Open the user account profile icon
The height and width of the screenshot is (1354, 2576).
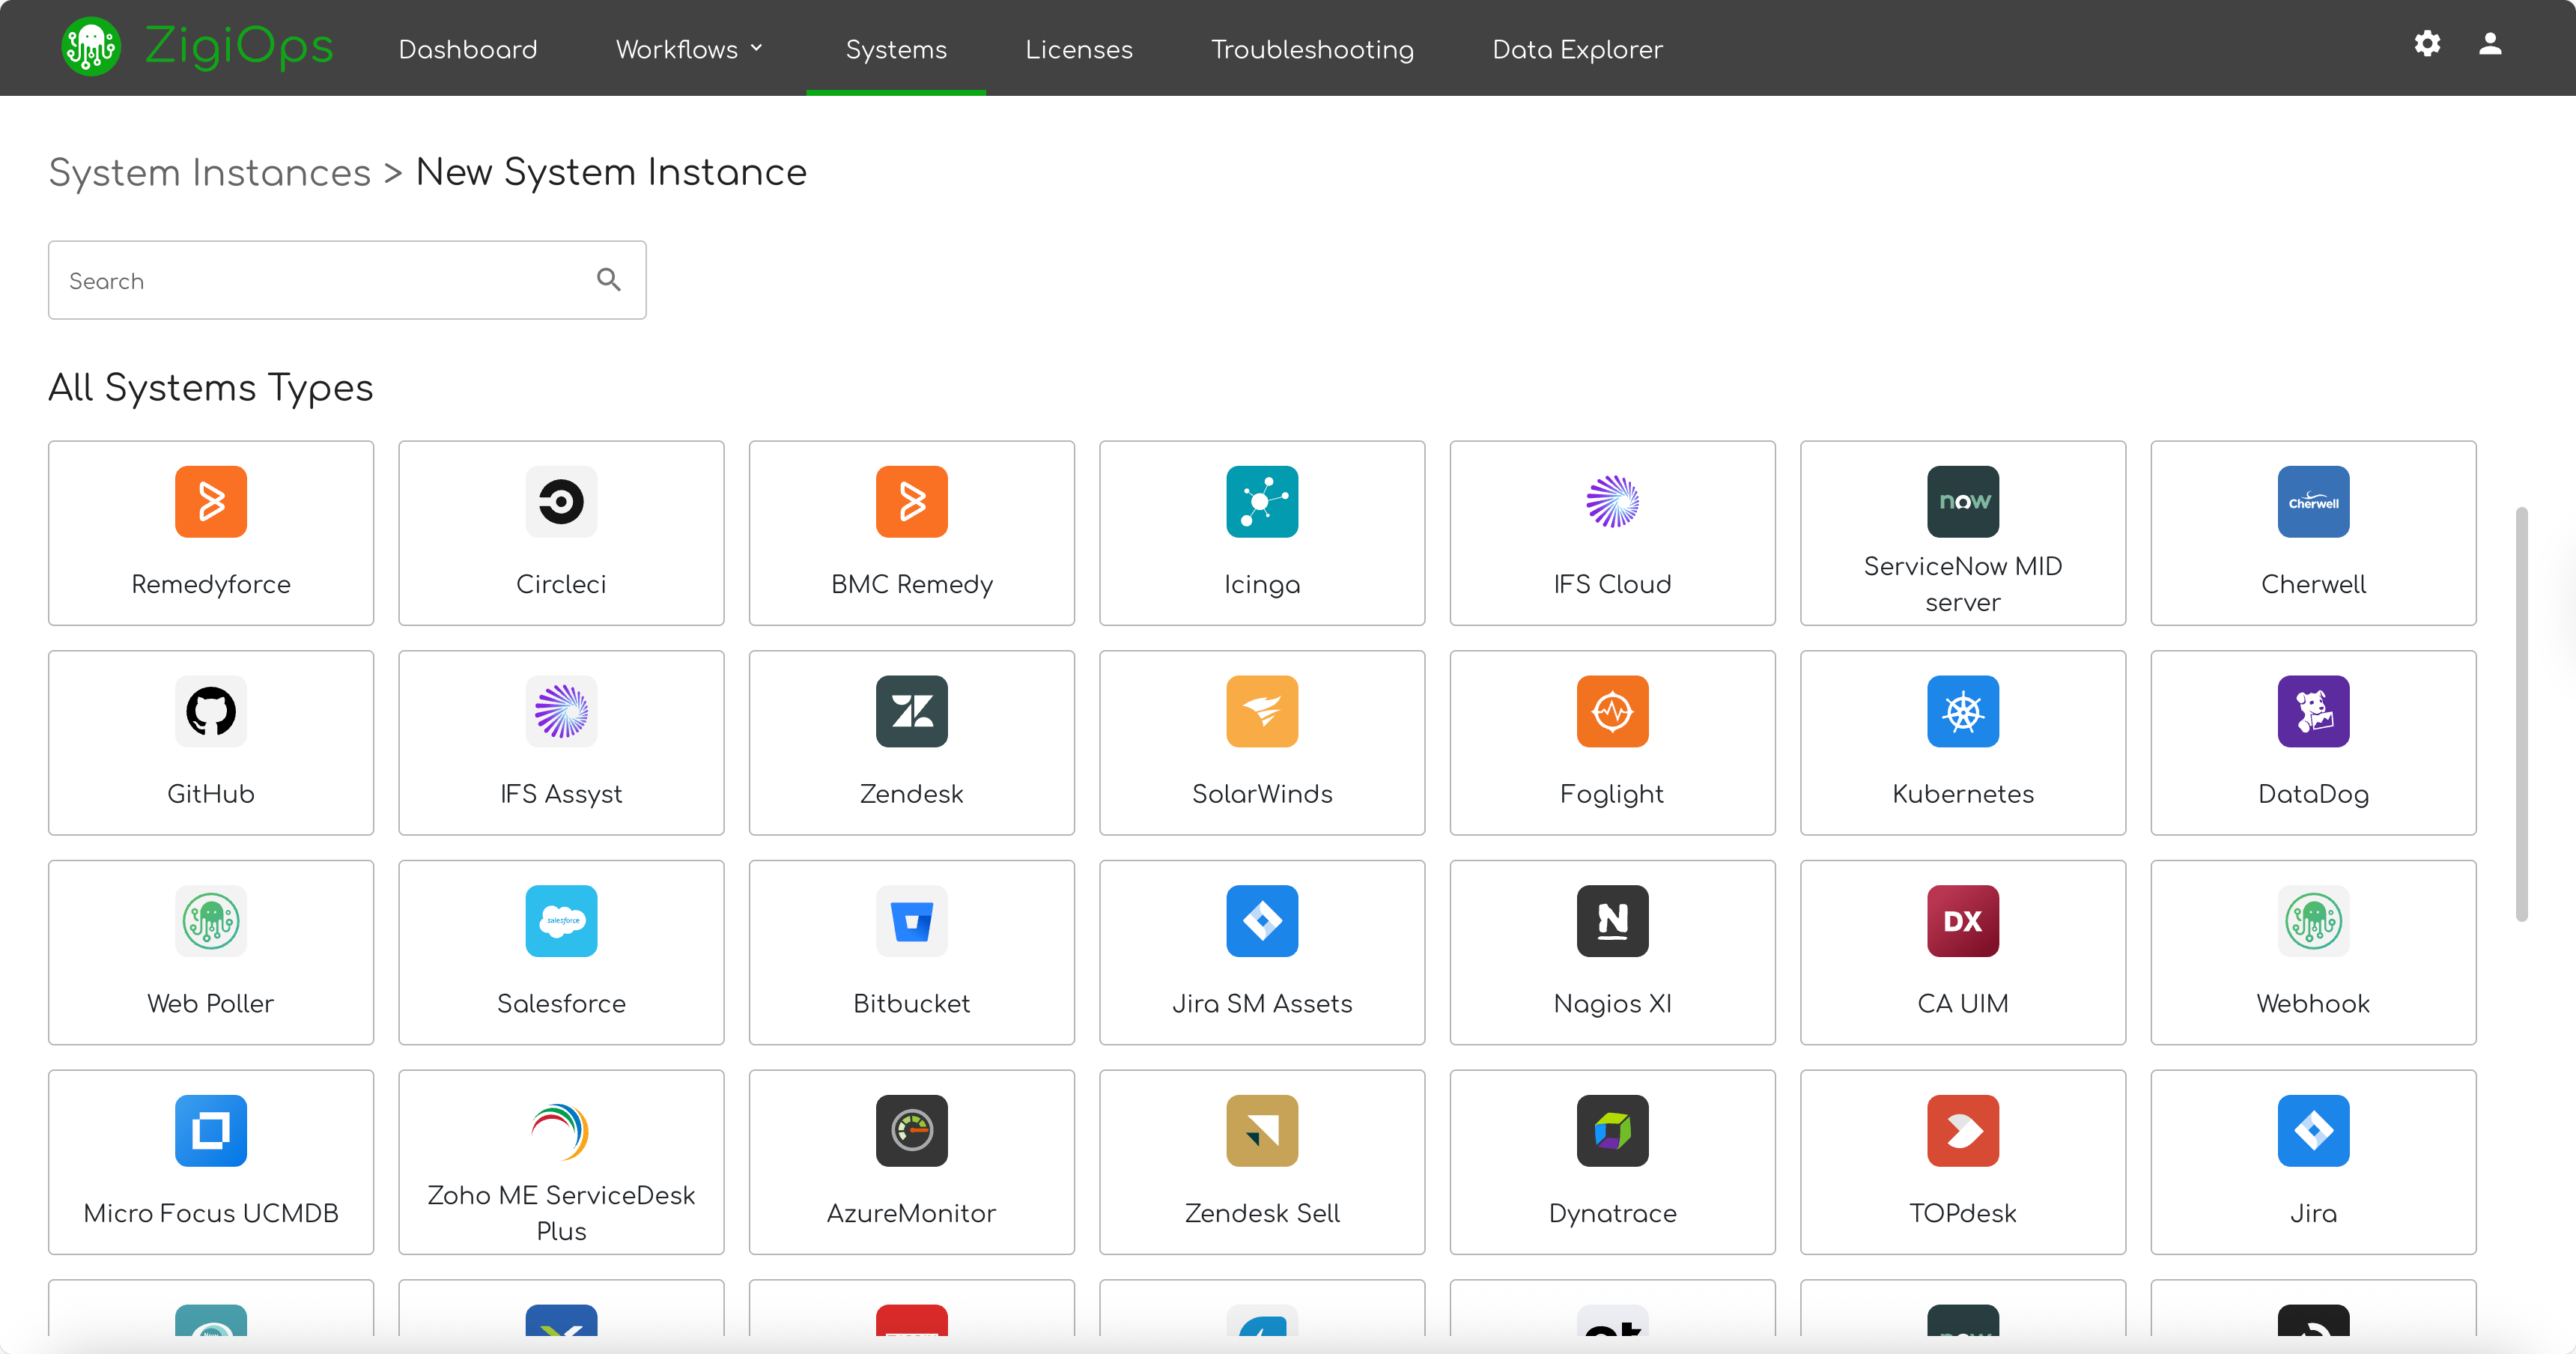[x=2490, y=44]
